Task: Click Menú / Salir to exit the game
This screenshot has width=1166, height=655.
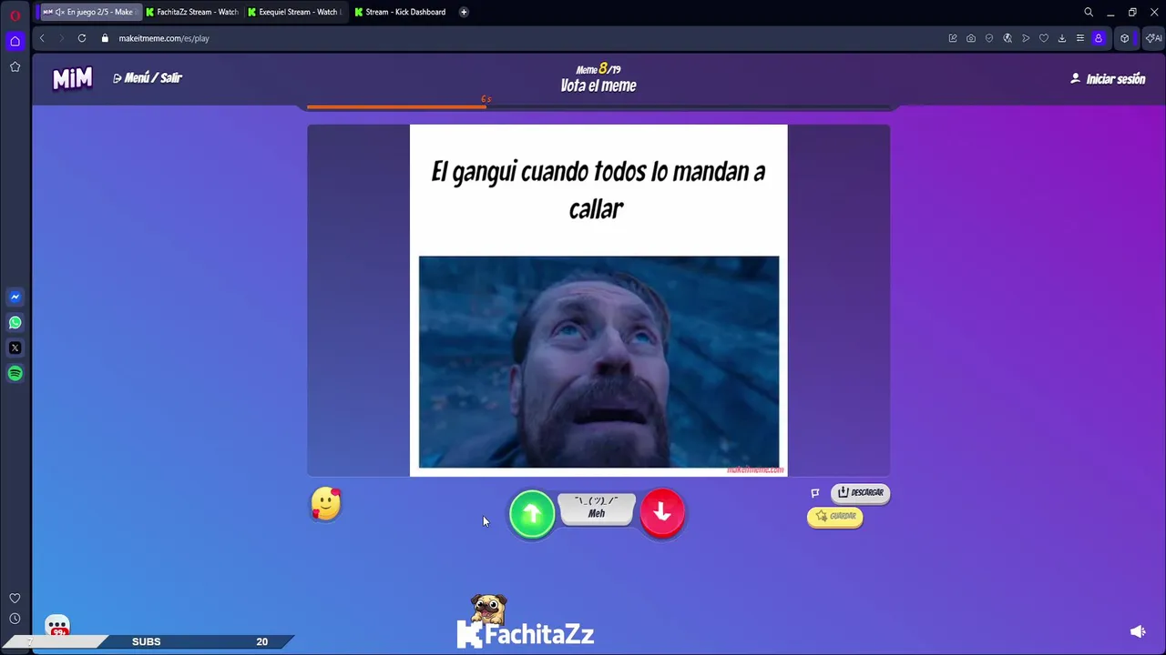Action: coord(148,78)
